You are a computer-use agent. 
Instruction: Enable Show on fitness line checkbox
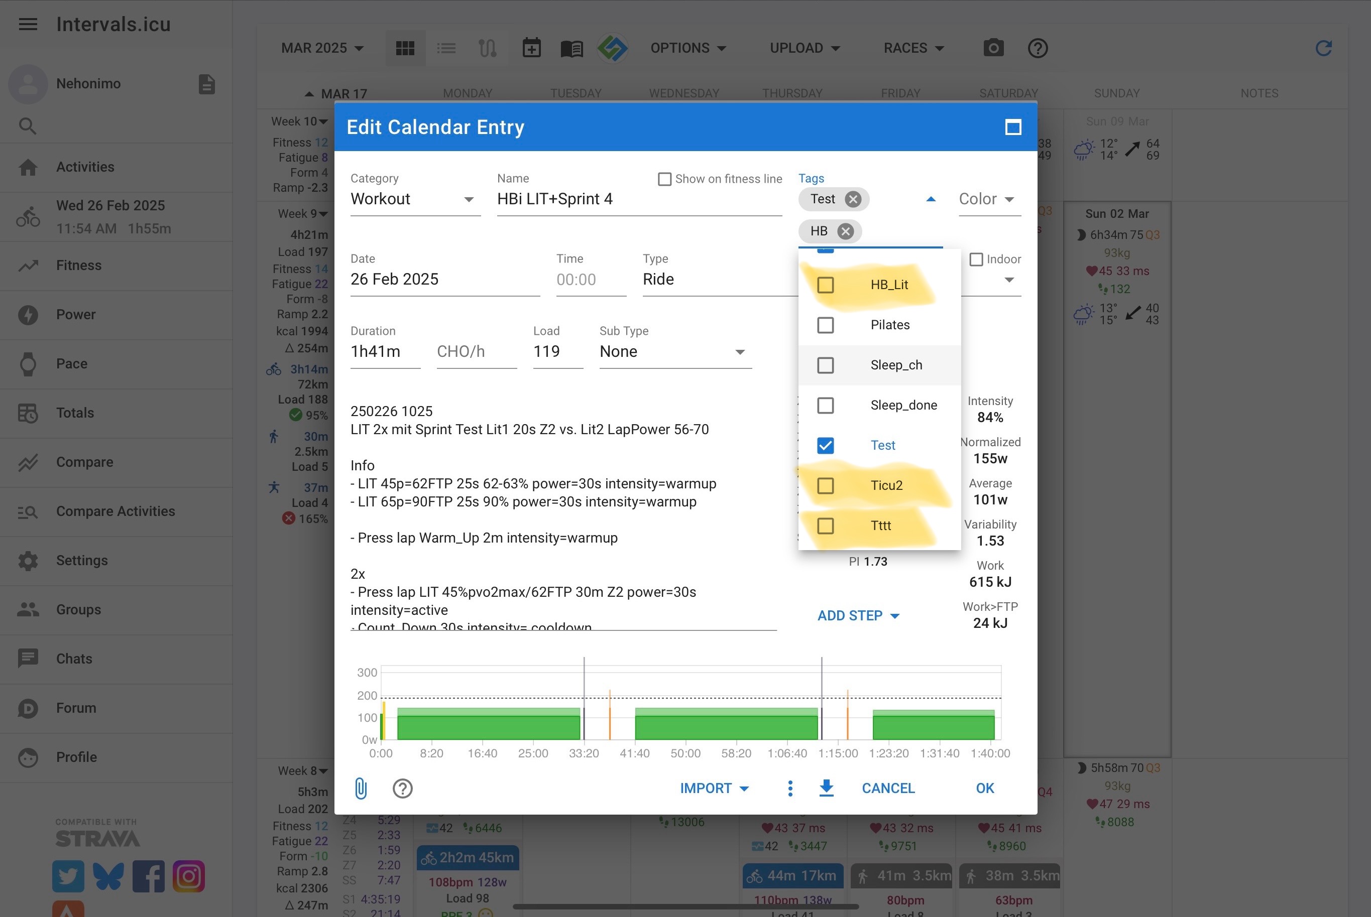[x=664, y=179]
